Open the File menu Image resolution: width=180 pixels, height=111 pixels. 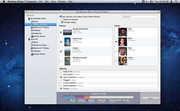(41, 1)
